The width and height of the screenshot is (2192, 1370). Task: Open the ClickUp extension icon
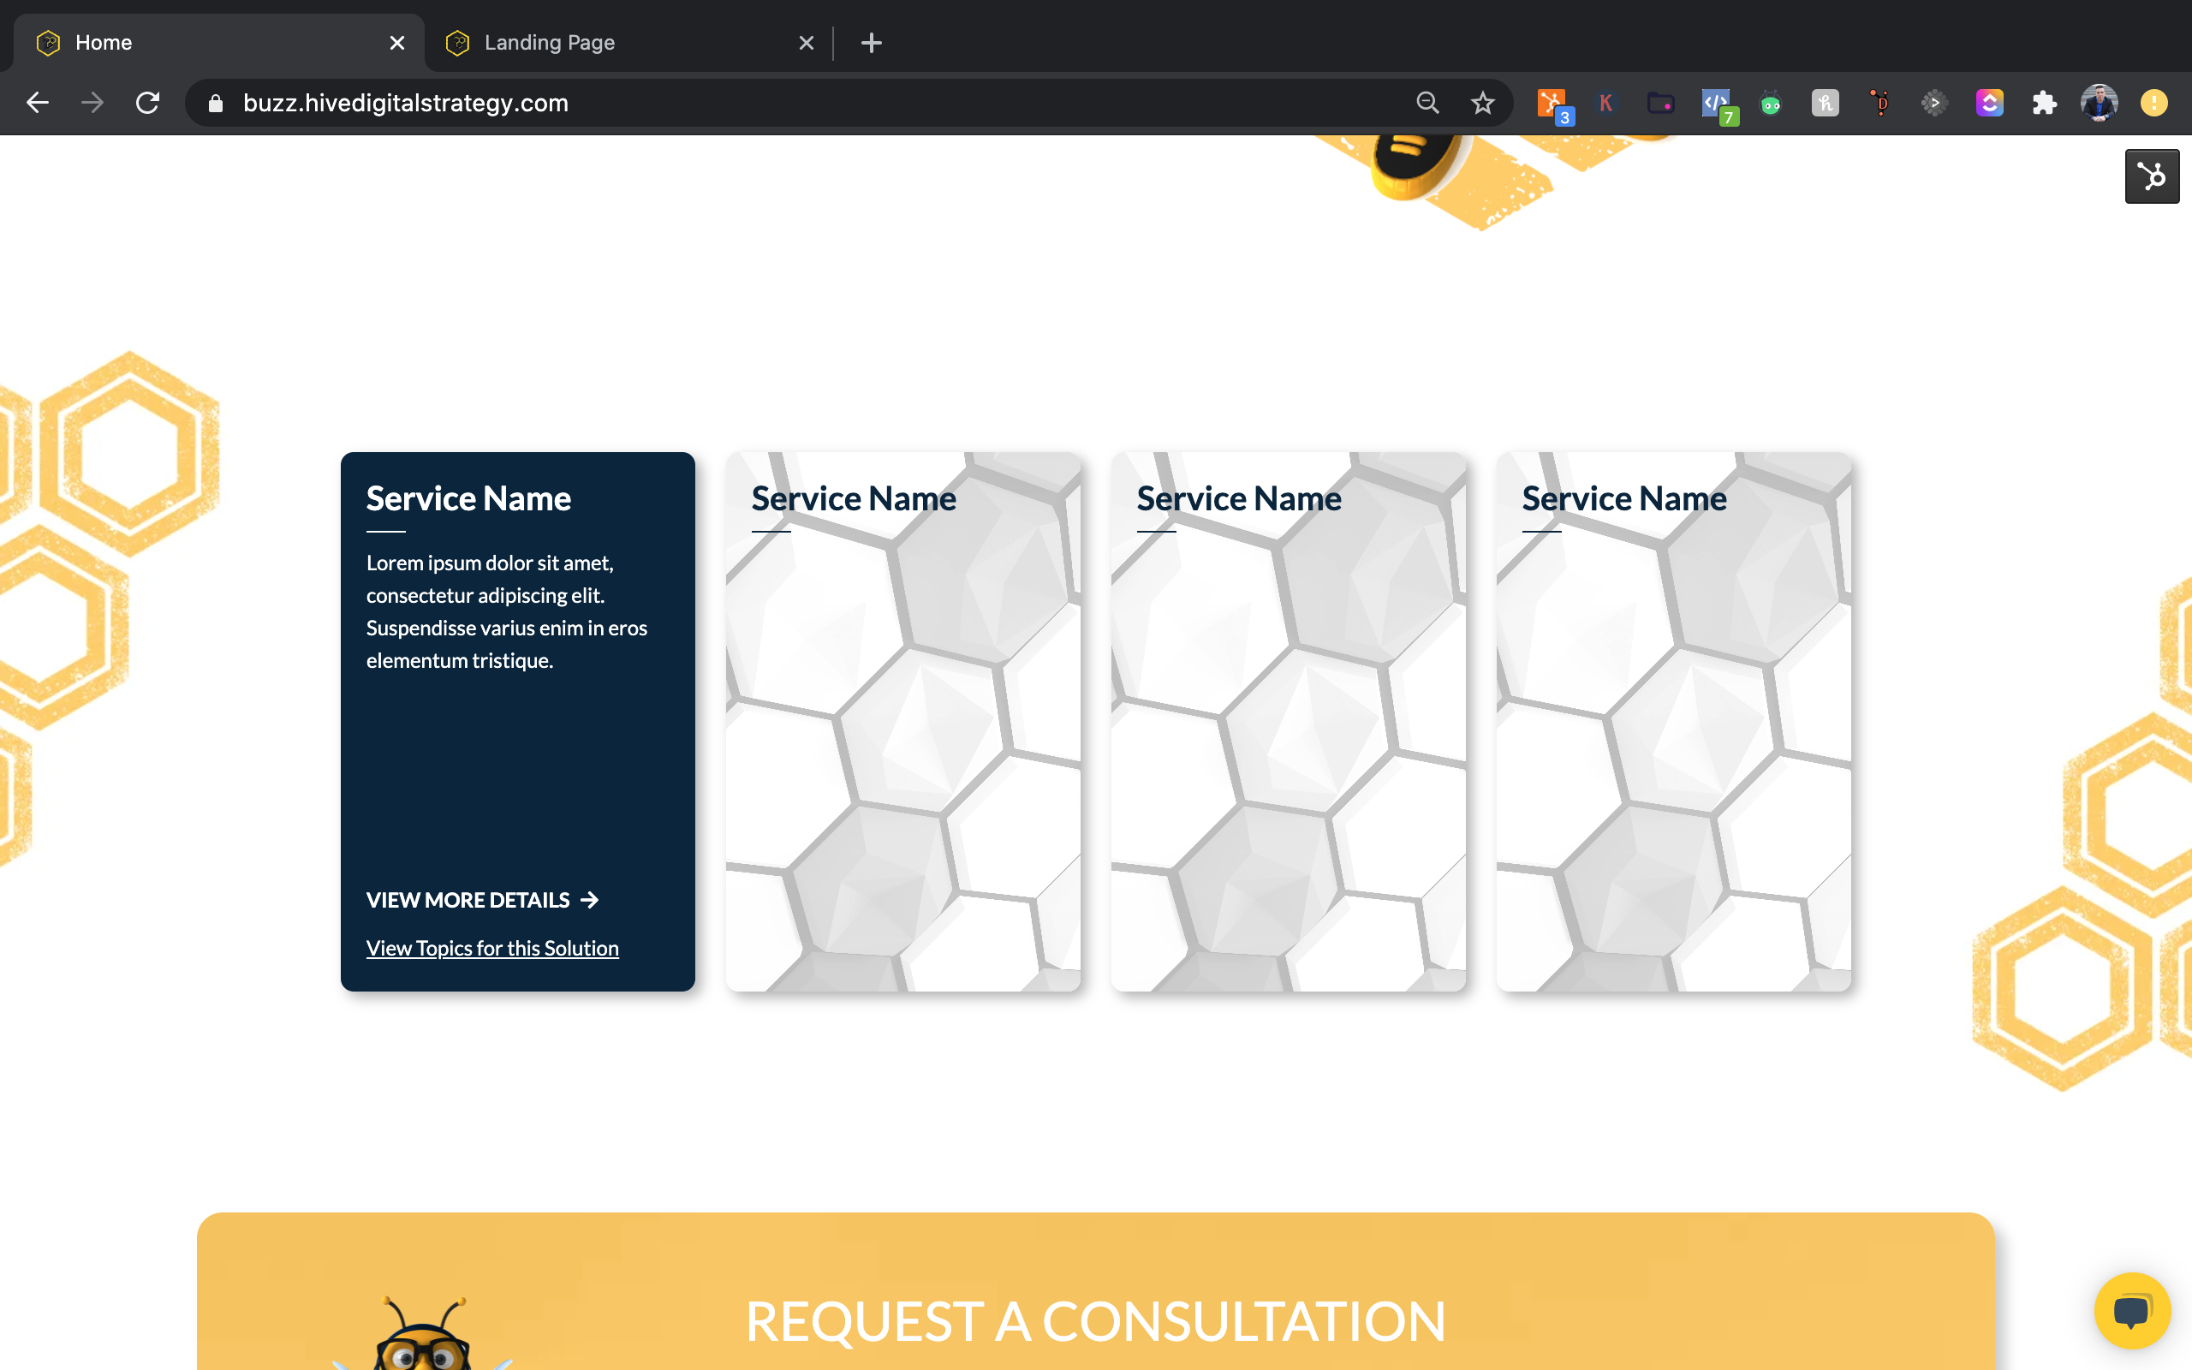coord(1989,104)
